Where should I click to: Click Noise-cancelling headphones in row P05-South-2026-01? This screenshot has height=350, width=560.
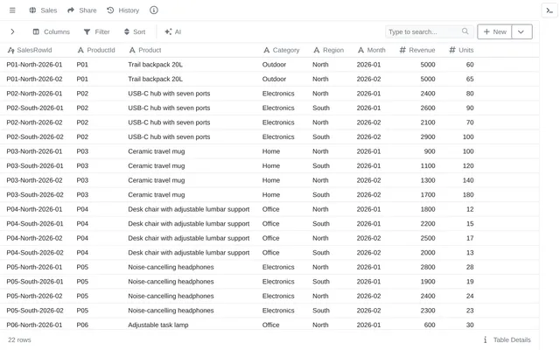[171, 282]
